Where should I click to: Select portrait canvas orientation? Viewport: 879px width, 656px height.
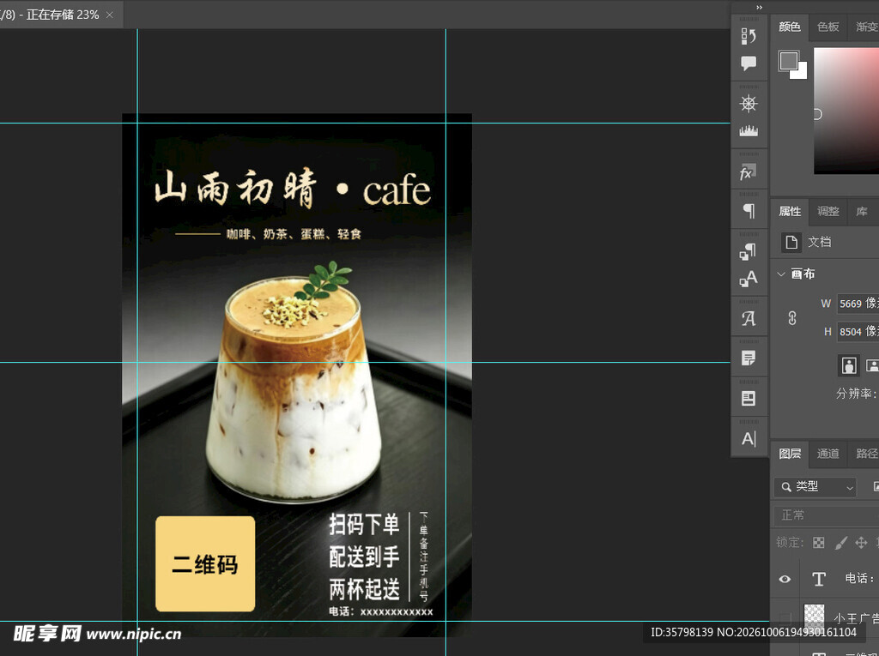pyautogui.click(x=849, y=365)
